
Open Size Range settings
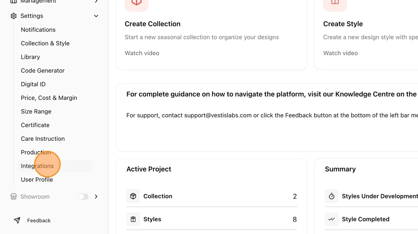36,111
